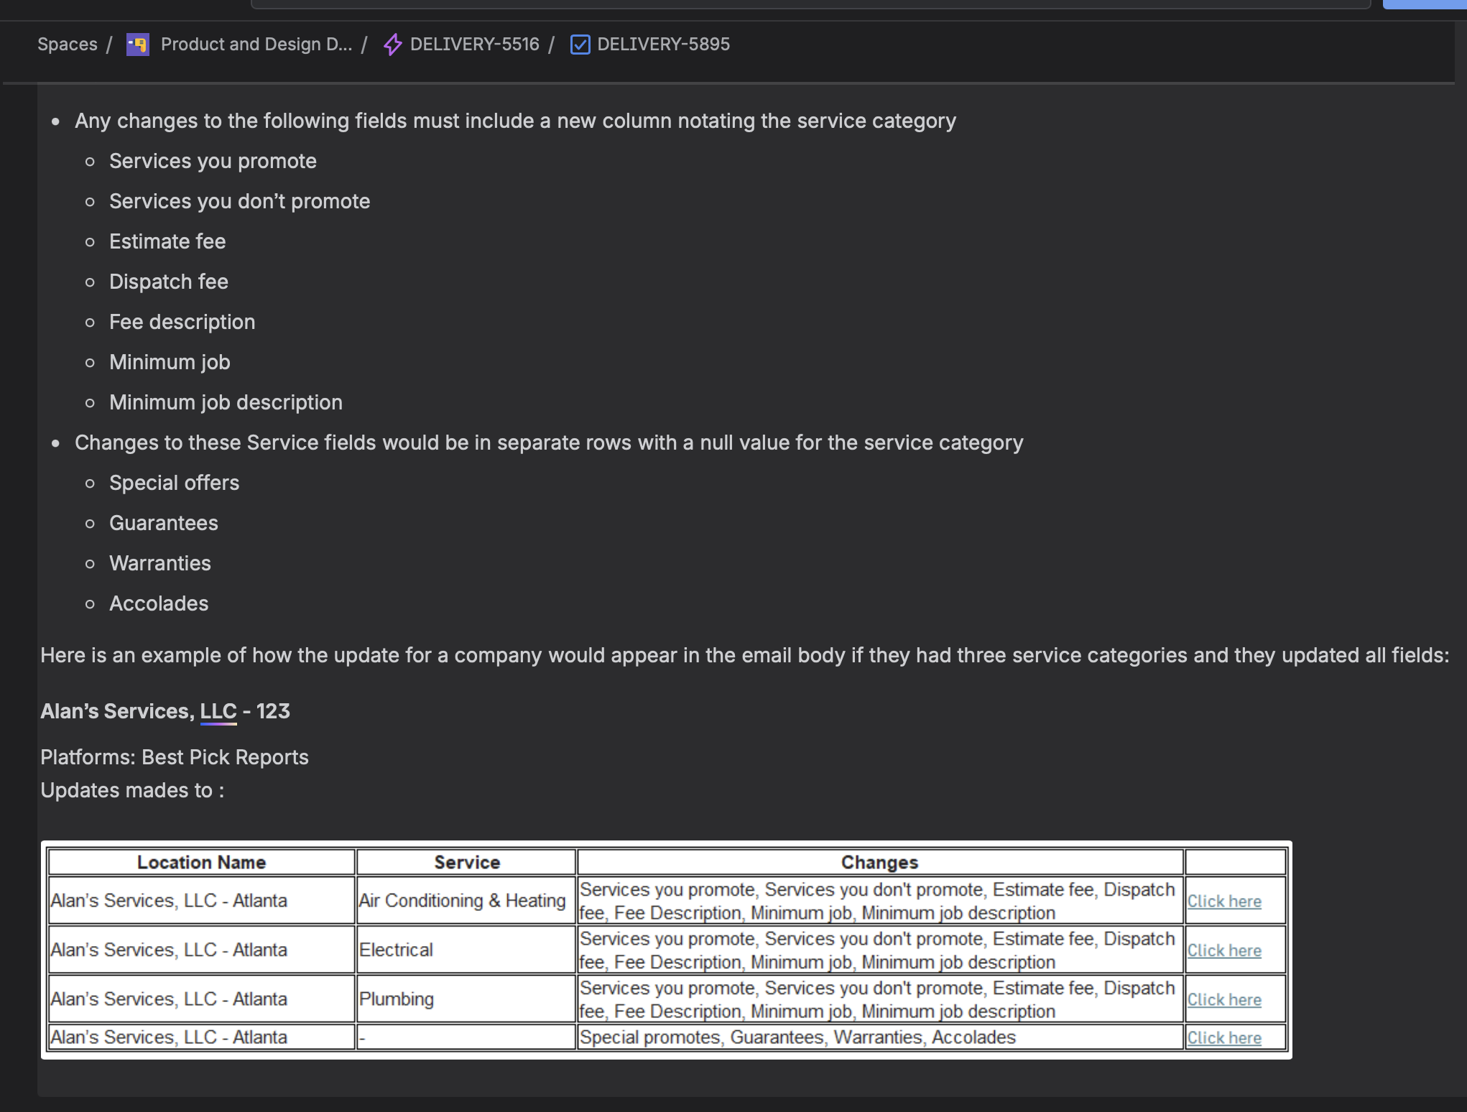The width and height of the screenshot is (1467, 1112).
Task: Click the sentence starting 'Changes to these Service fields'
Action: (549, 443)
